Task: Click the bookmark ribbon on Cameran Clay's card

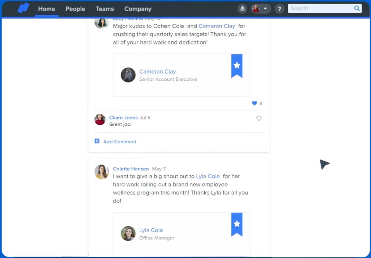Action: tap(237, 66)
